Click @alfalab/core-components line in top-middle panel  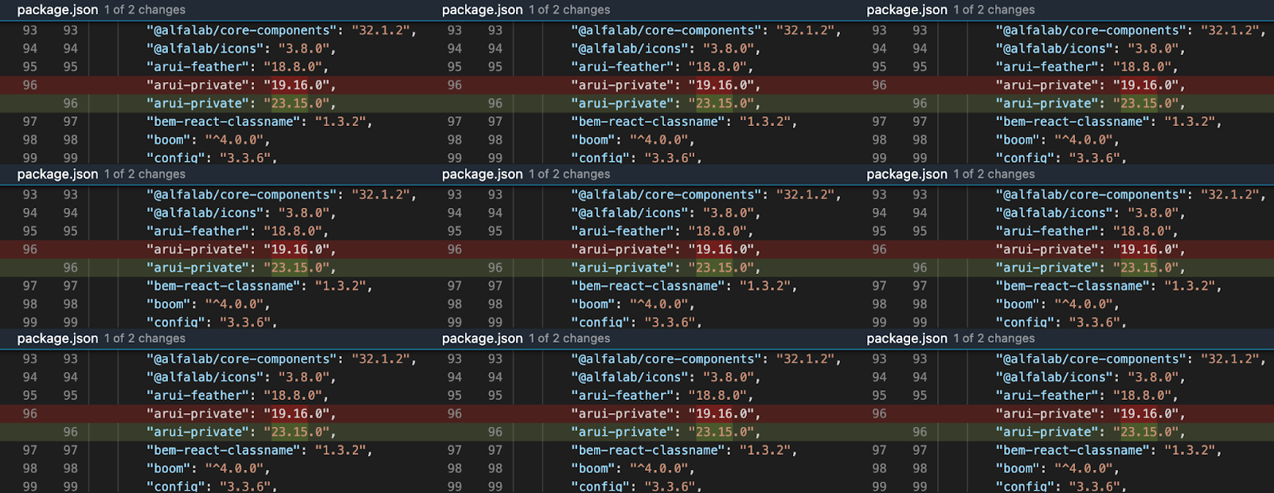[705, 30]
